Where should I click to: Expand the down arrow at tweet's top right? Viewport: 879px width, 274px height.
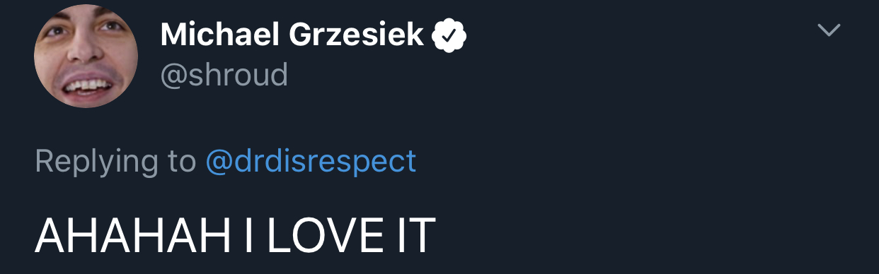click(x=829, y=30)
